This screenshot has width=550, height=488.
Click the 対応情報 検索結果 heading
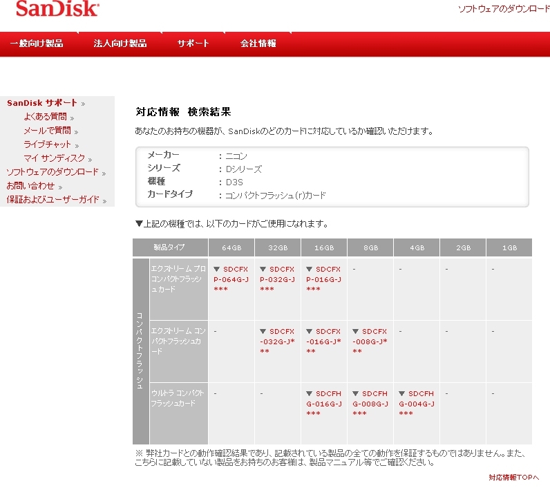[184, 112]
